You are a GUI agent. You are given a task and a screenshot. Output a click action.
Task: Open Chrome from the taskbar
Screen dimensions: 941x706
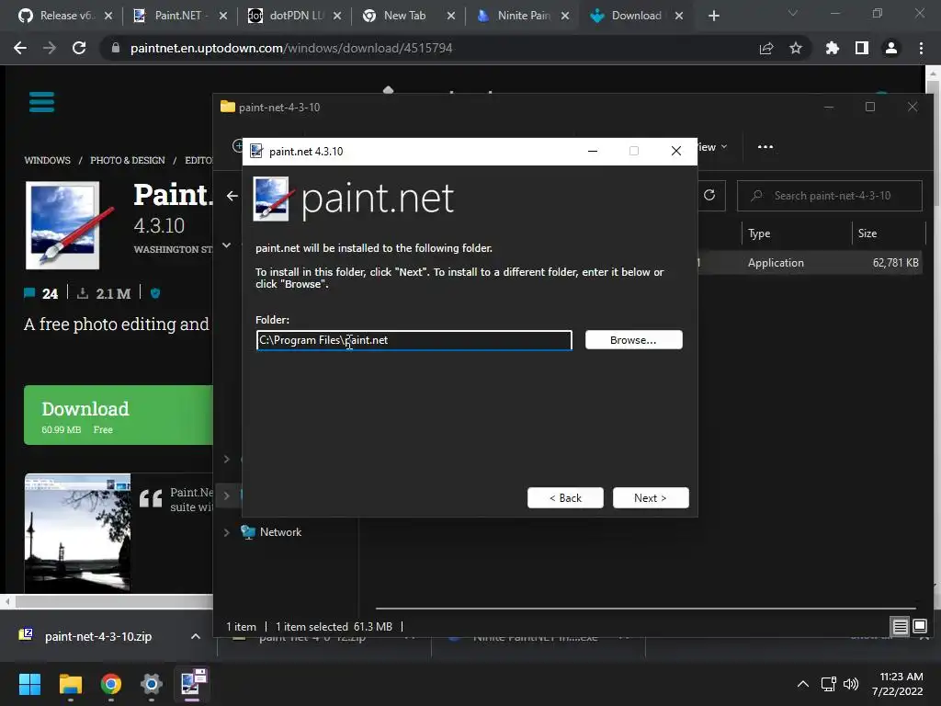111,684
